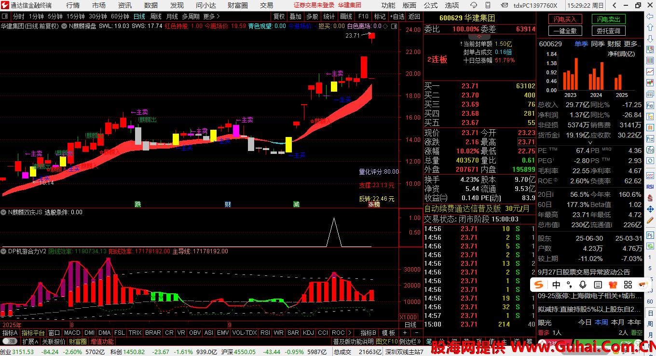
Task: Click the microphone icon on input method bar
Action: coord(583,285)
